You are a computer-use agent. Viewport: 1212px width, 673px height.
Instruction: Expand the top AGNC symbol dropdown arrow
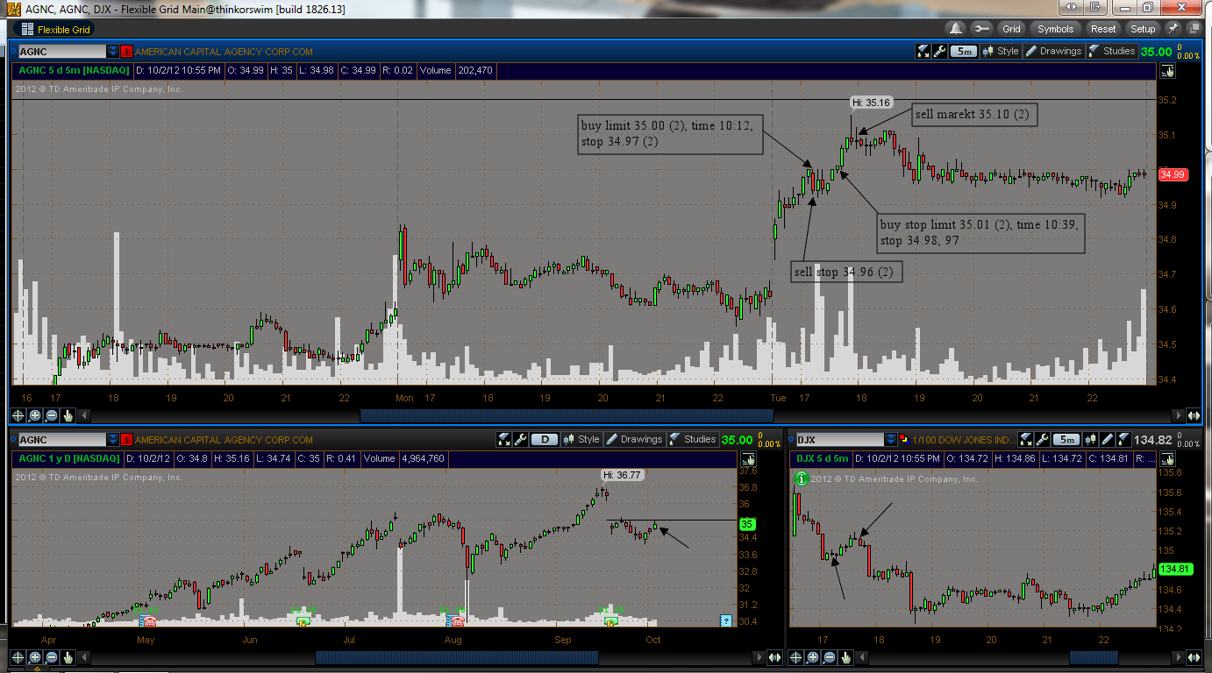click(x=112, y=52)
